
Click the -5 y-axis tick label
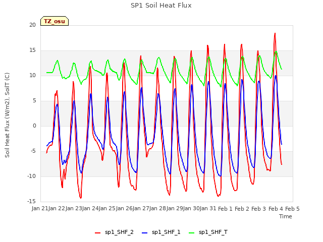tap(33, 151)
